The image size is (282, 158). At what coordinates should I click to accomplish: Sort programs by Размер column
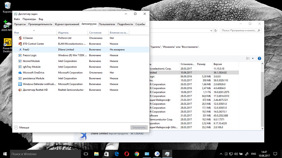(204, 64)
